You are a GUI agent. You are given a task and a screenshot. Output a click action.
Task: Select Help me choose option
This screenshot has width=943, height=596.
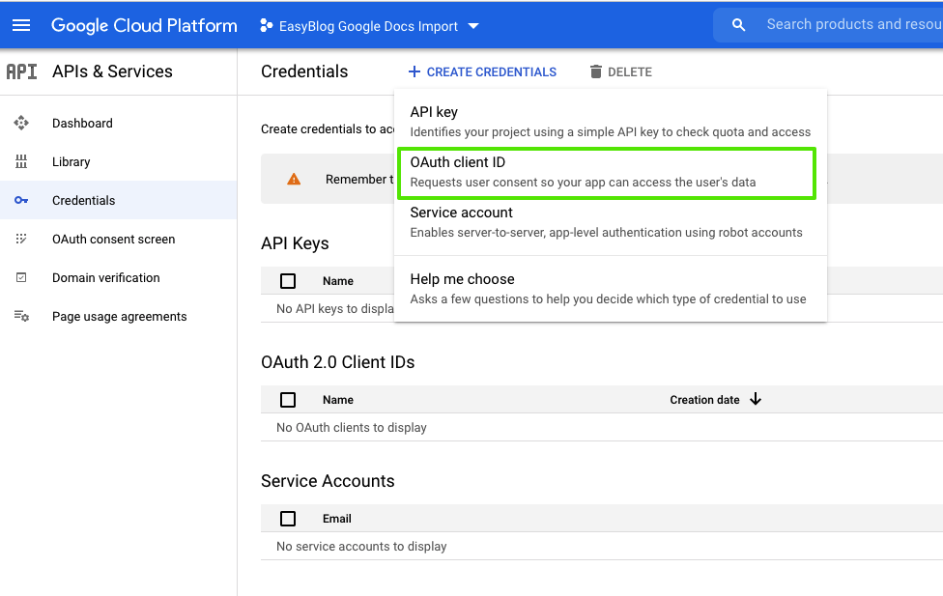click(611, 289)
